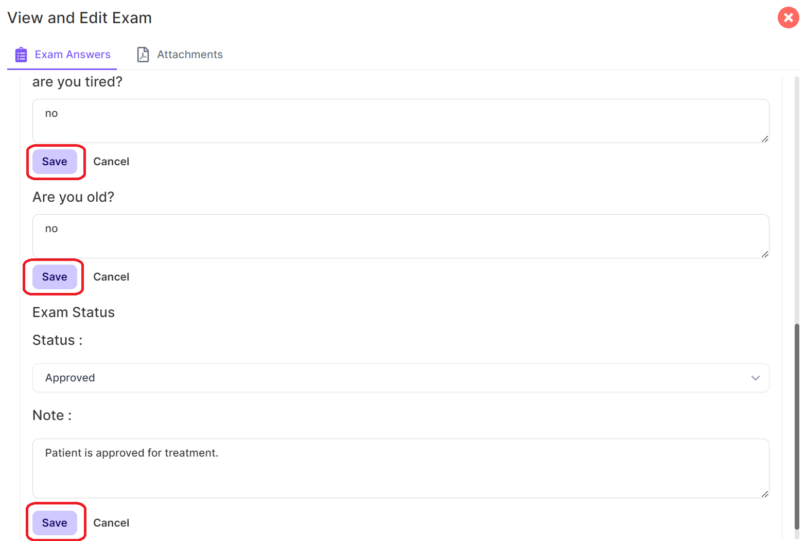Click inside the Note text area
This screenshot has width=805, height=541.
400,468
